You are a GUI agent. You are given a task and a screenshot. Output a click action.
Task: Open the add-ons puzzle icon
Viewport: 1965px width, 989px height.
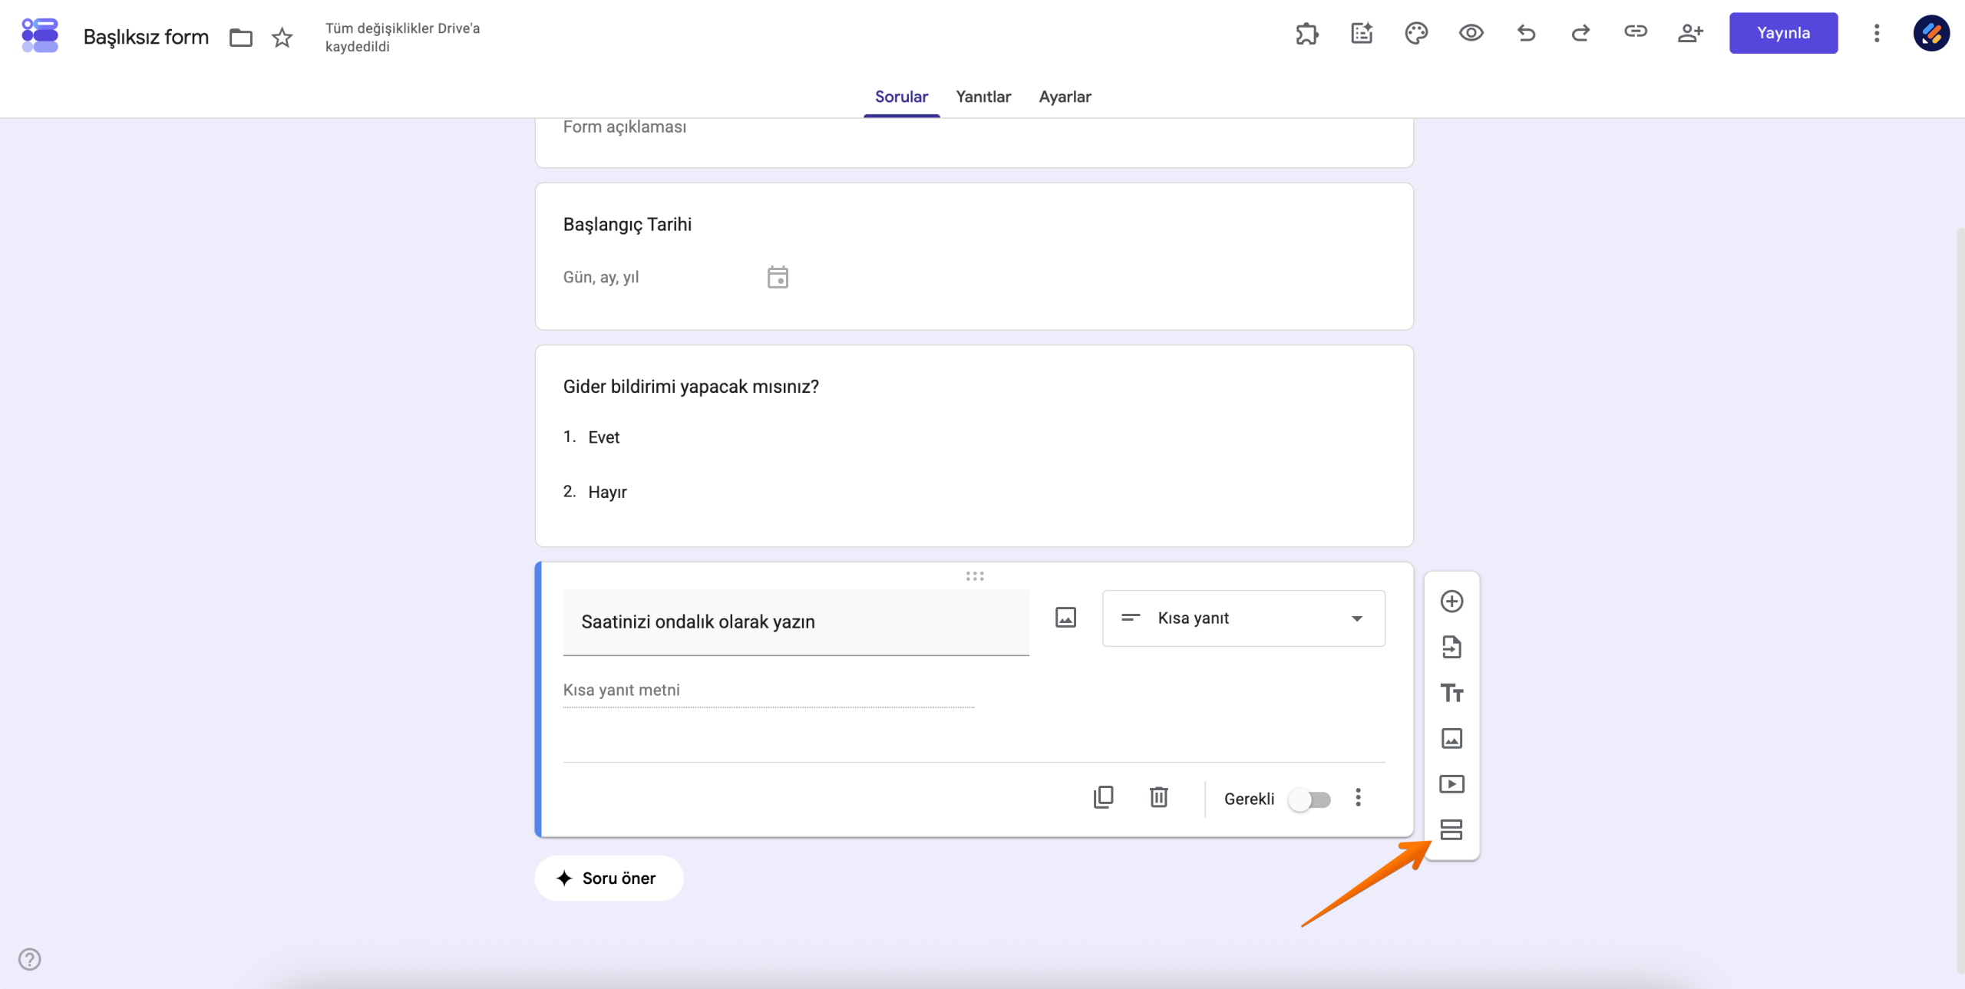click(x=1306, y=33)
